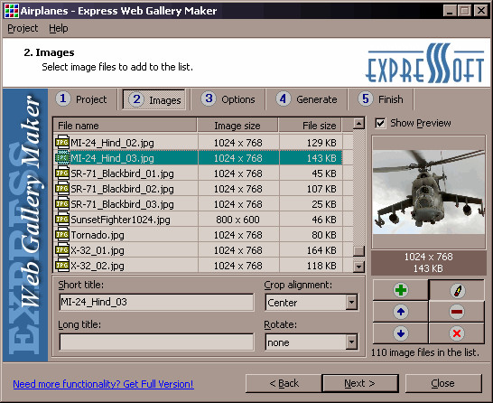Click the JPG icon beside MI-24_Hind_03.jpg
The height and width of the screenshot is (403, 493).
[62, 158]
